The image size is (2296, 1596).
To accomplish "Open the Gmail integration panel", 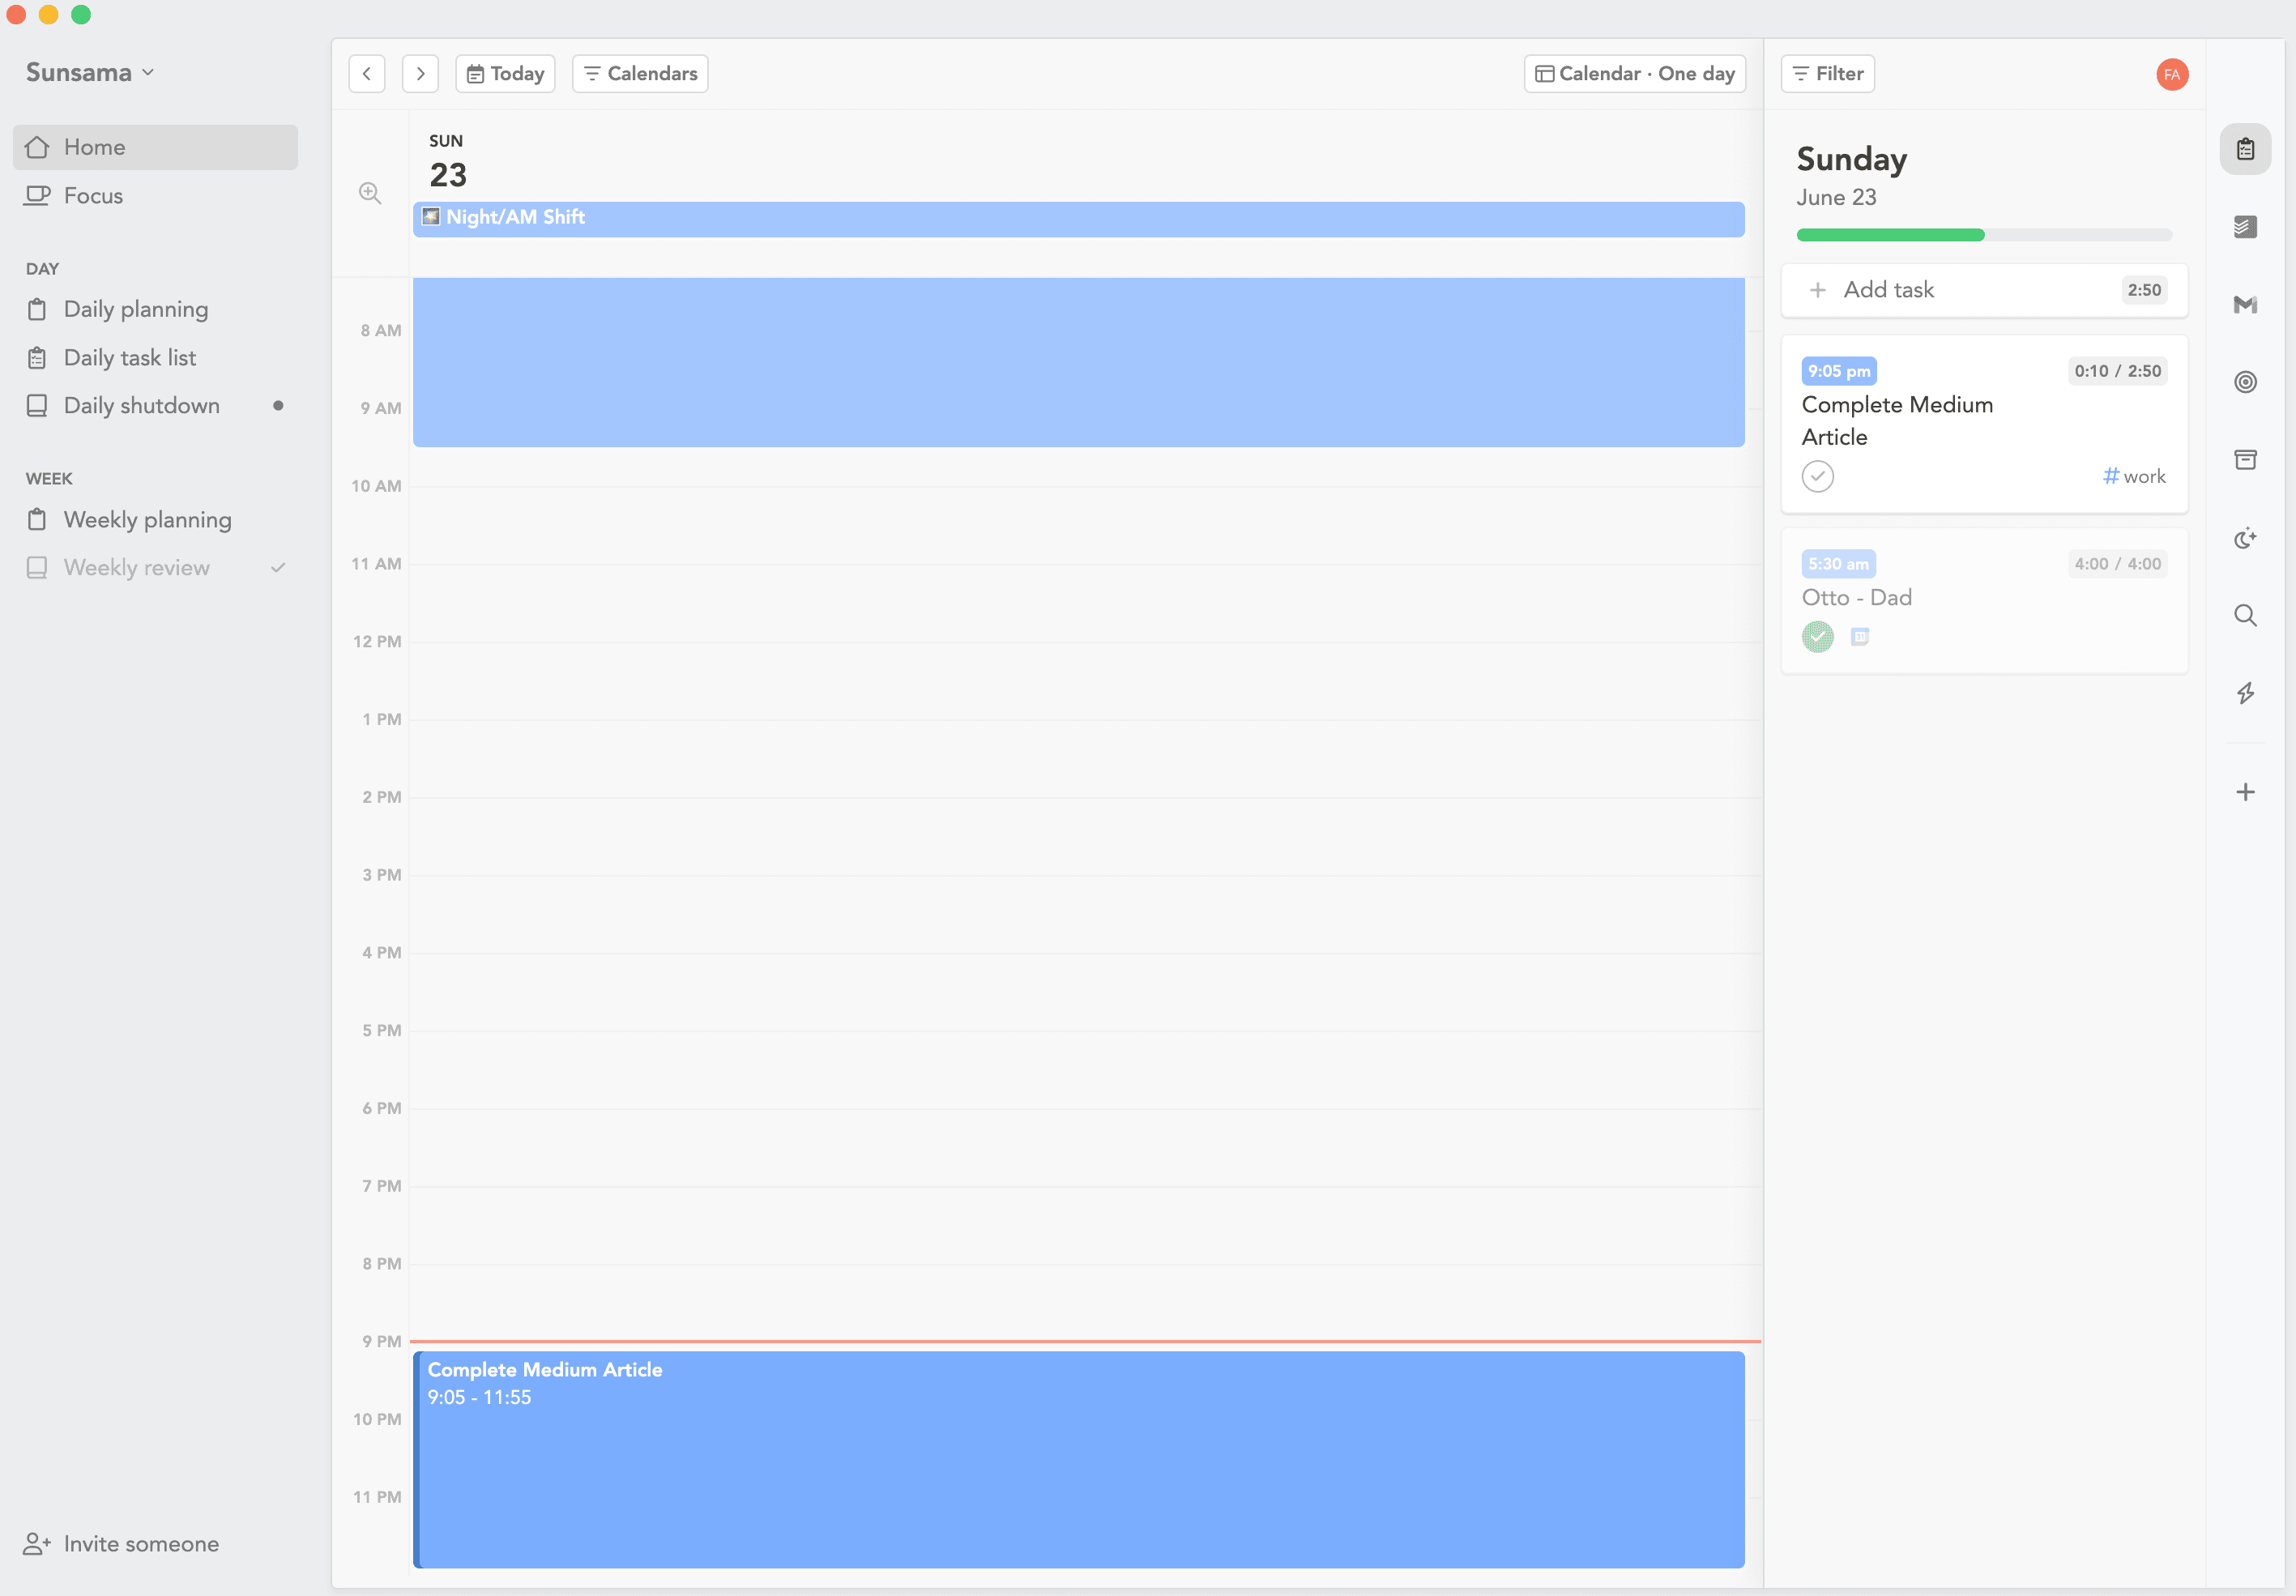I will (2245, 305).
